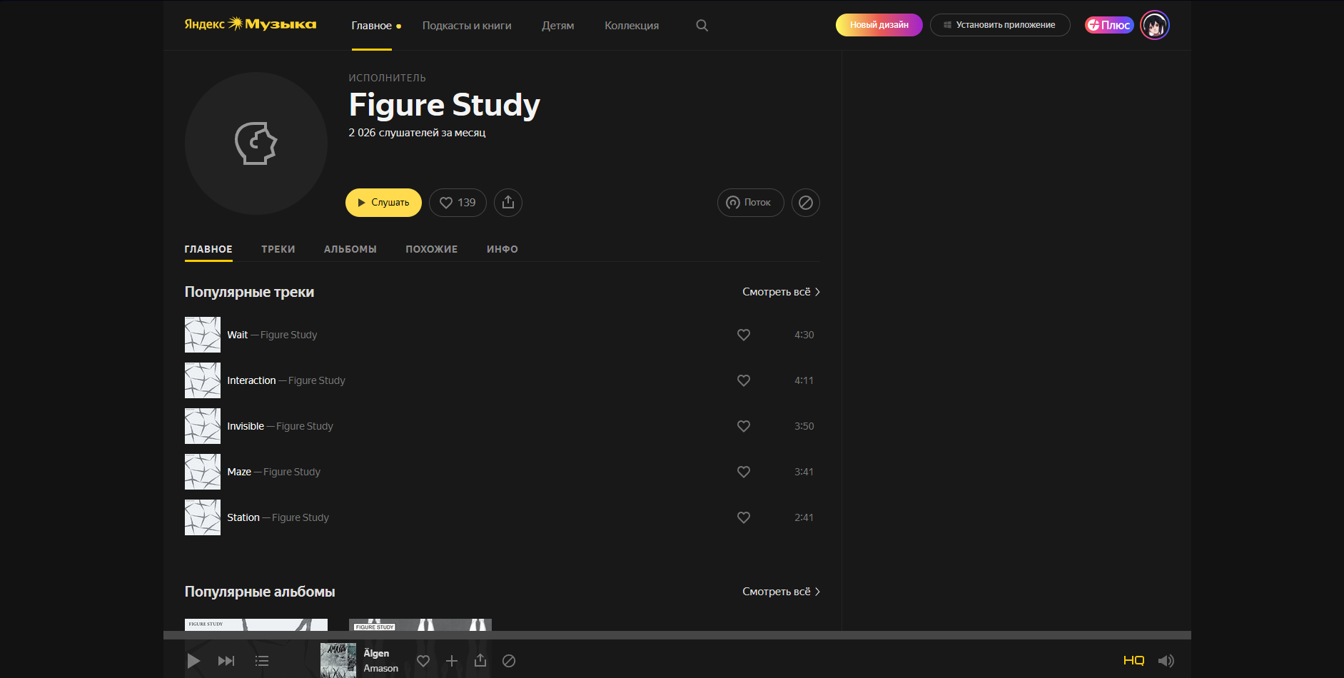Open the first popular album cover
1344x678 pixels.
point(256,624)
